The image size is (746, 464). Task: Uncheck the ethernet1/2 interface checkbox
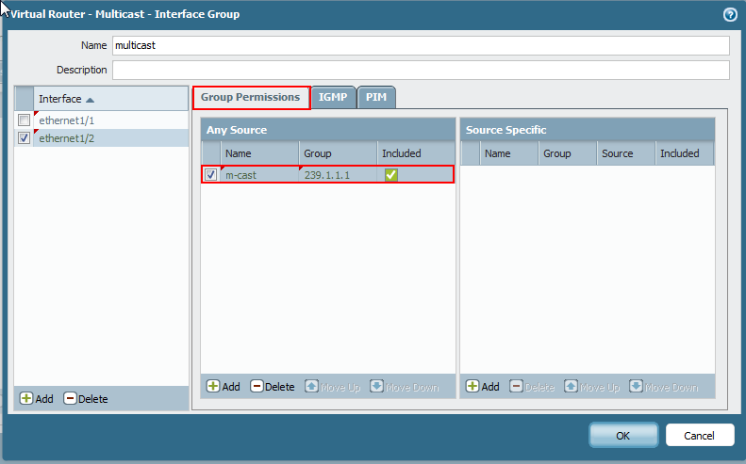[24, 138]
